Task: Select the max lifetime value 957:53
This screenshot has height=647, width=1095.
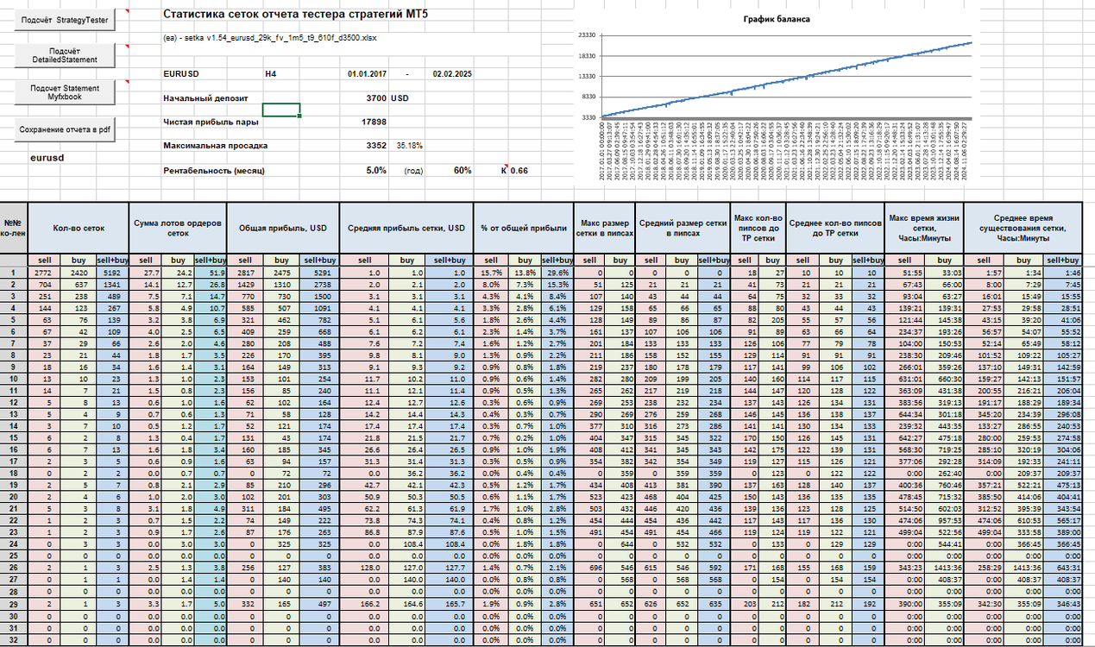Action: [x=943, y=520]
